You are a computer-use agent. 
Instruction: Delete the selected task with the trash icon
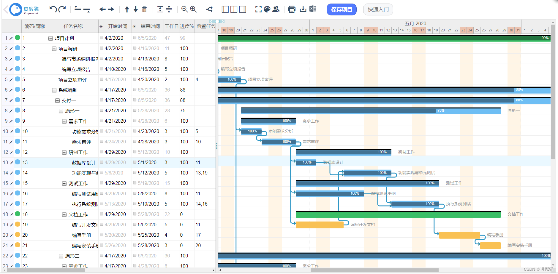tap(144, 9)
